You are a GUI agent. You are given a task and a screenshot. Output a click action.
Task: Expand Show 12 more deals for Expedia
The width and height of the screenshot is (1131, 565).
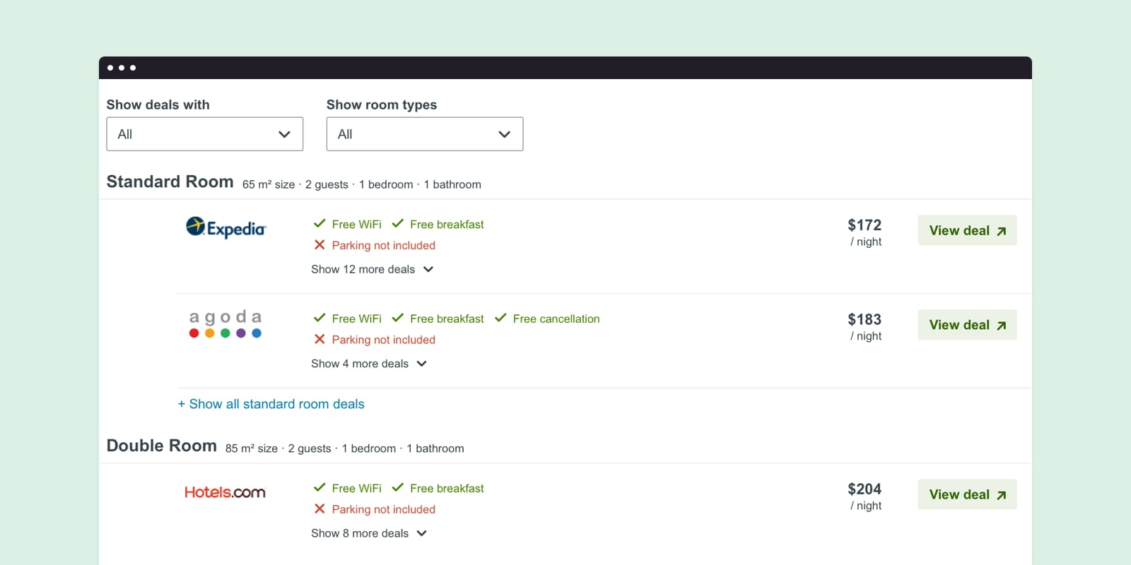[372, 269]
